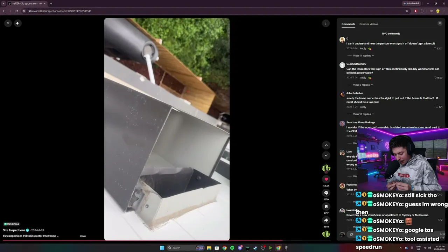Image resolution: width=448 pixels, height=252 pixels.
Task: Click the Ask Gemini button
Action: [x=411, y=3]
